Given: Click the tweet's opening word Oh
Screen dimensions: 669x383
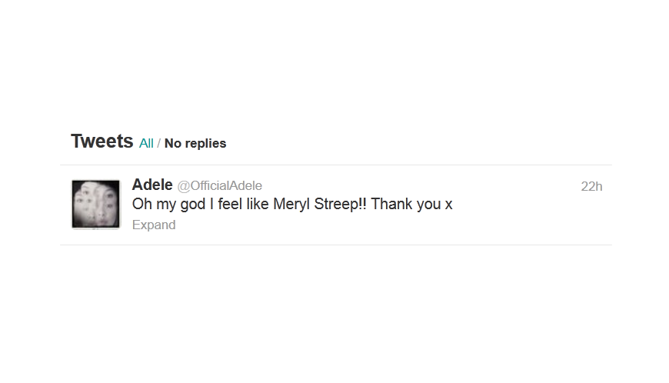Looking at the screenshot, I should tap(141, 205).
